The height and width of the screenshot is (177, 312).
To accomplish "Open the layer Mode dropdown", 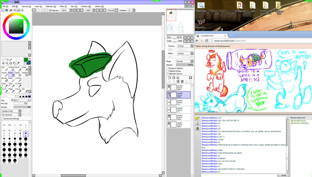I will tap(185, 61).
